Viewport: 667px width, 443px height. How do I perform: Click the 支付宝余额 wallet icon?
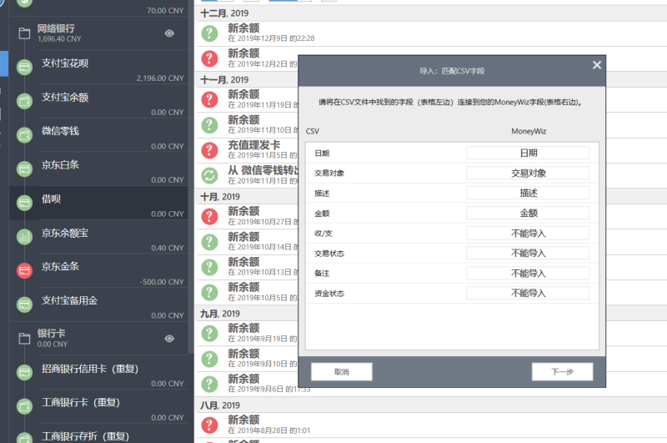click(x=24, y=101)
